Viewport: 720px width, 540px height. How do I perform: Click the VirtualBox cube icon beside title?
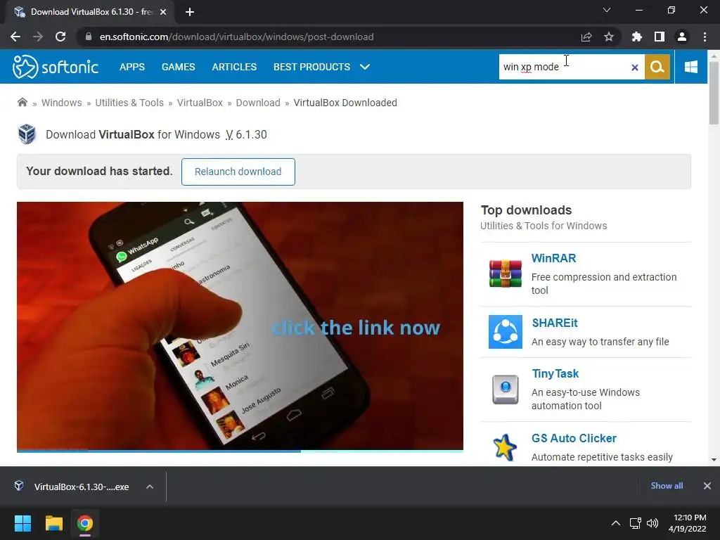[27, 134]
